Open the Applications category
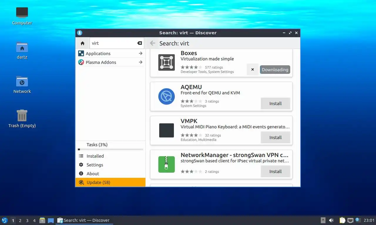Image resolution: width=376 pixels, height=225 pixels. tap(110, 54)
